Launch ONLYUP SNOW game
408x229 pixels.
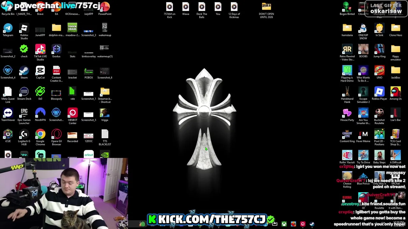tap(363, 31)
